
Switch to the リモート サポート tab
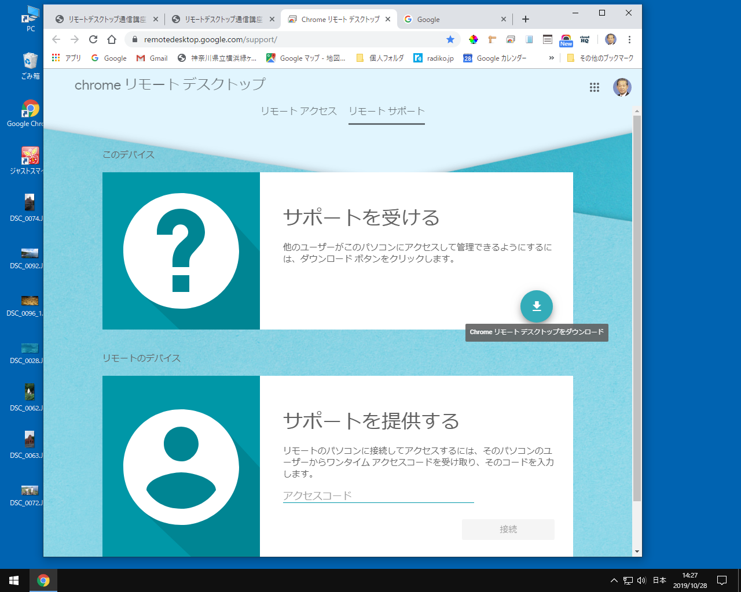pyautogui.click(x=387, y=111)
